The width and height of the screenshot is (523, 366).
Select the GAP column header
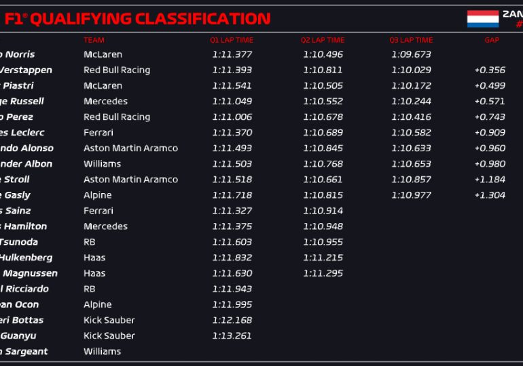(492, 40)
